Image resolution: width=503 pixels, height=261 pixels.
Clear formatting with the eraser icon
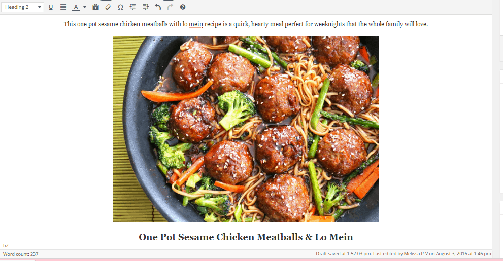pyautogui.click(x=108, y=7)
